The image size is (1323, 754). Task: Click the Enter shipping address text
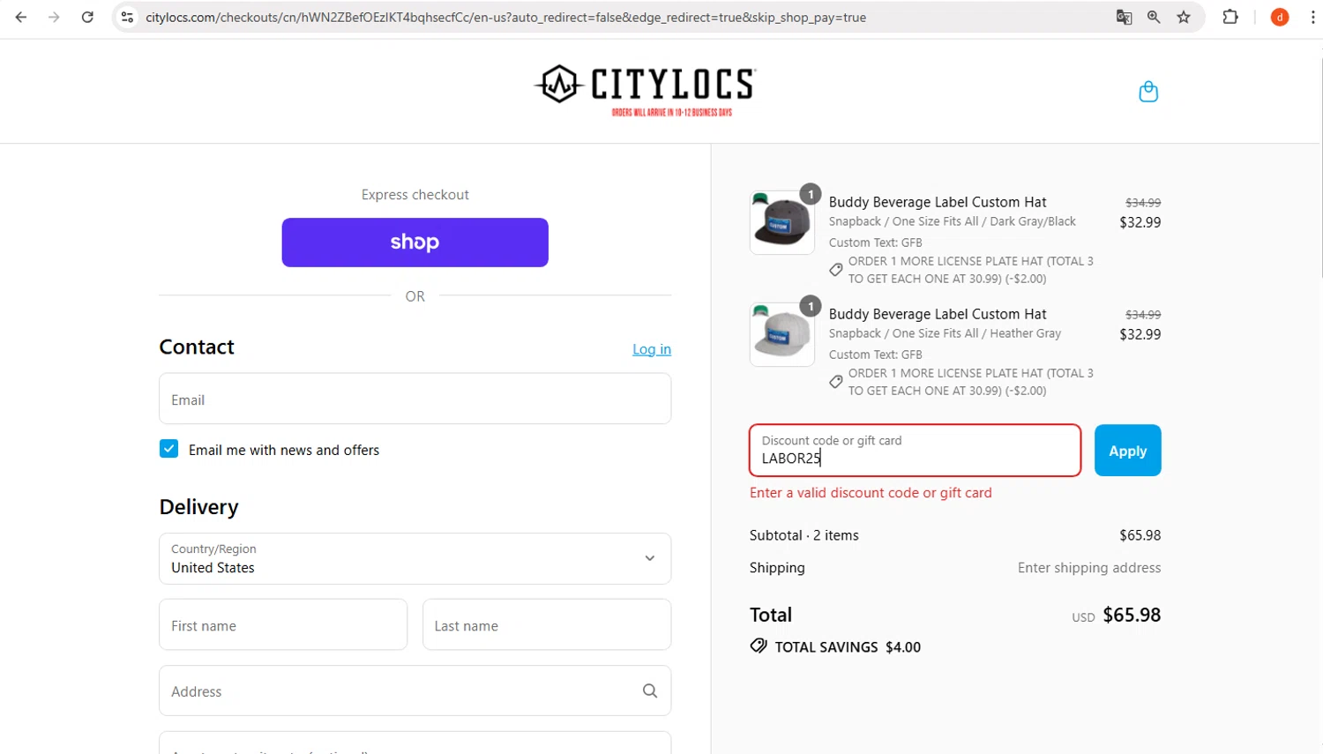[1089, 568]
